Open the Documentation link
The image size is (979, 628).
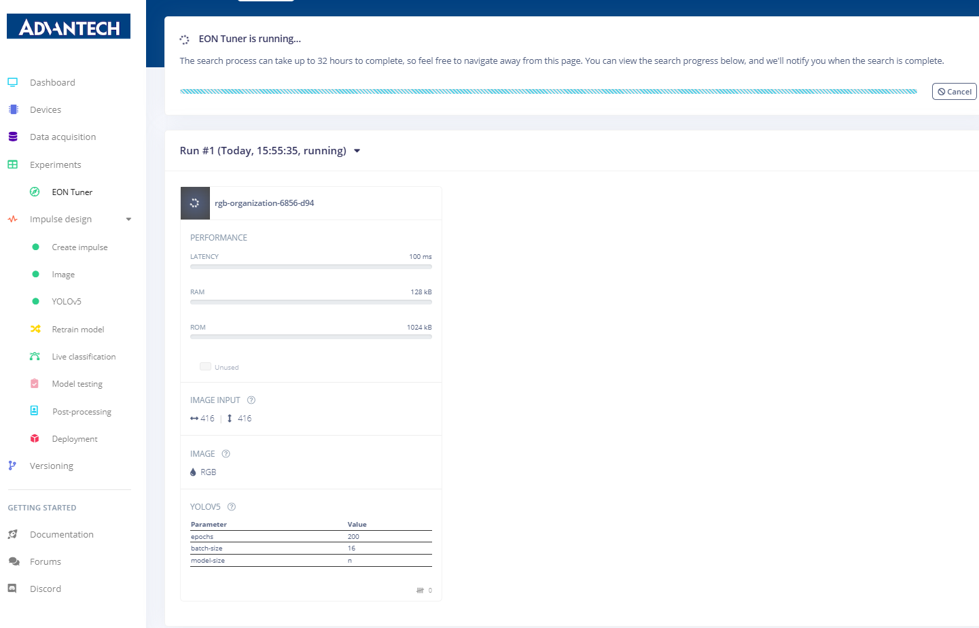click(62, 534)
